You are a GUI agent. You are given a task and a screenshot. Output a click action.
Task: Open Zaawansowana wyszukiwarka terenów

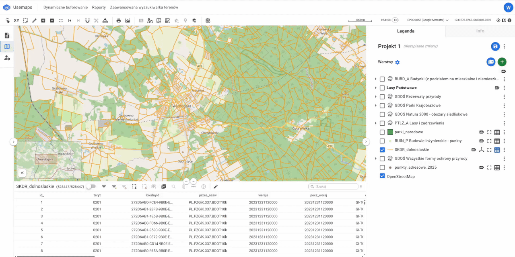click(x=144, y=7)
